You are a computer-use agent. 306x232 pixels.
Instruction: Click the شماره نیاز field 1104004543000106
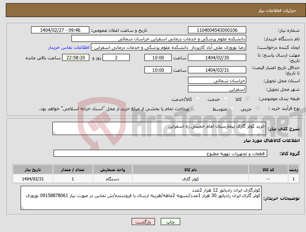[217, 30]
